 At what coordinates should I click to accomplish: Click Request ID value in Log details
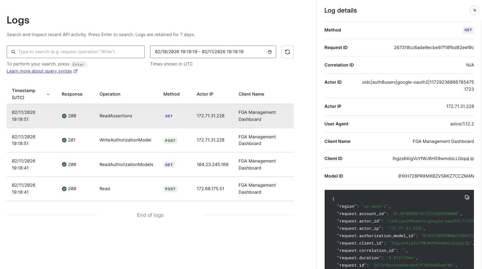pyautogui.click(x=434, y=48)
